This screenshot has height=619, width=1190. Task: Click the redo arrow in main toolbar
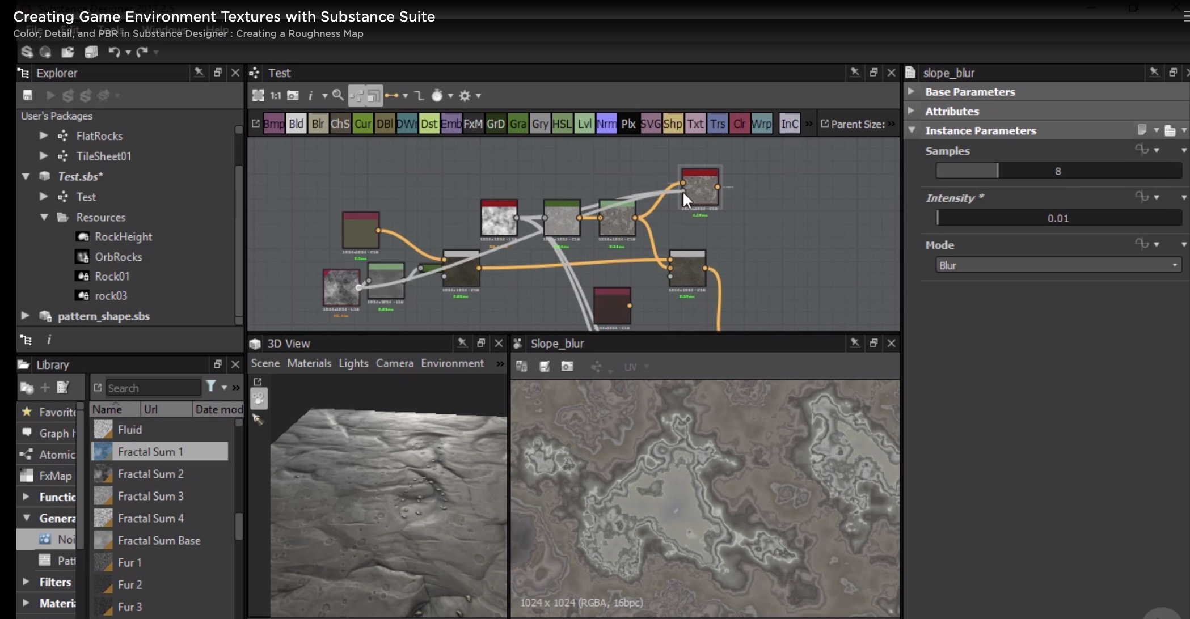pyautogui.click(x=142, y=52)
